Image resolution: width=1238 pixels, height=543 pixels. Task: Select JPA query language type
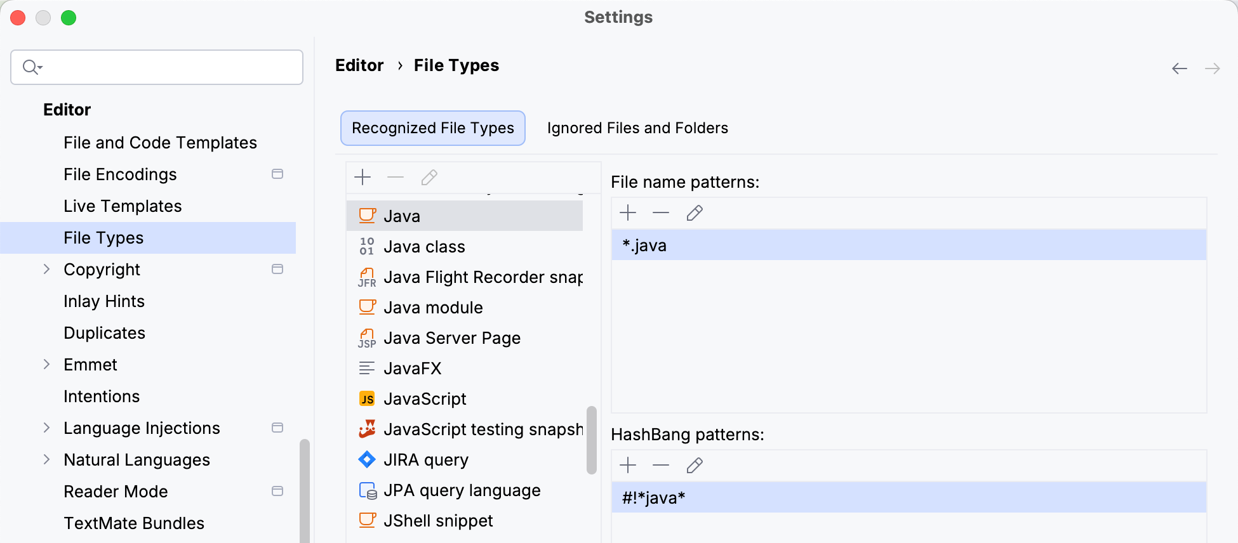coord(465,490)
